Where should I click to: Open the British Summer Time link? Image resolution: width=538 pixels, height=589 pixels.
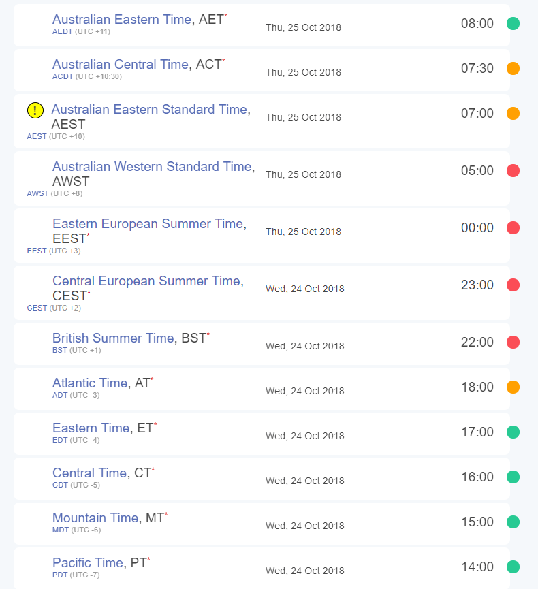pyautogui.click(x=114, y=338)
